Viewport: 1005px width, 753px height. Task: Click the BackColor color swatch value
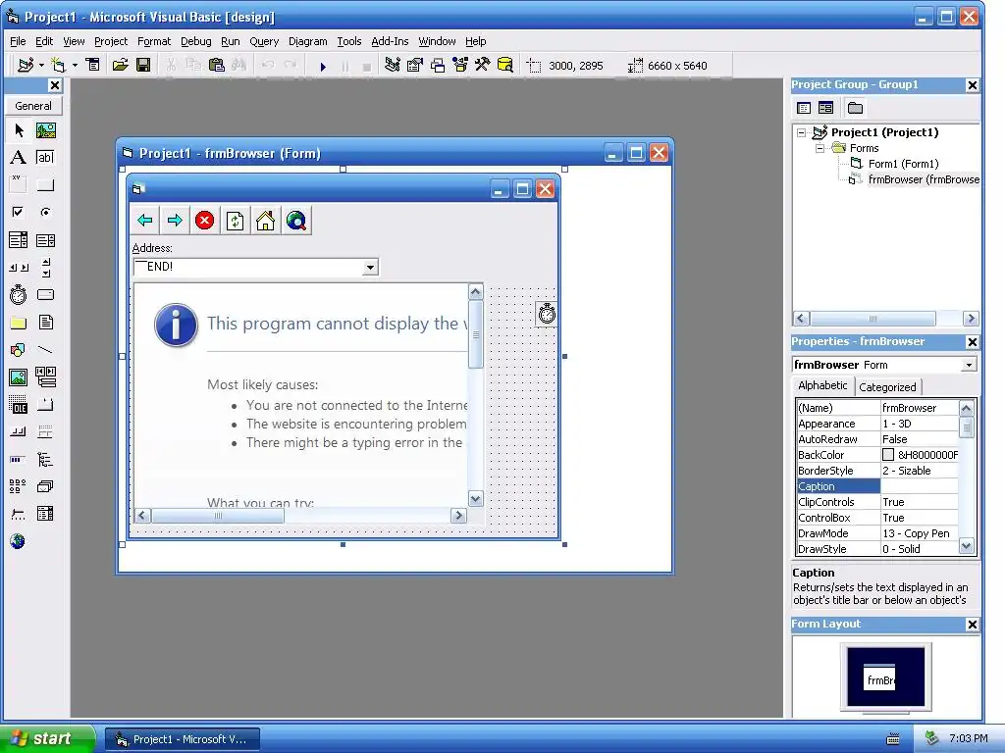click(887, 455)
